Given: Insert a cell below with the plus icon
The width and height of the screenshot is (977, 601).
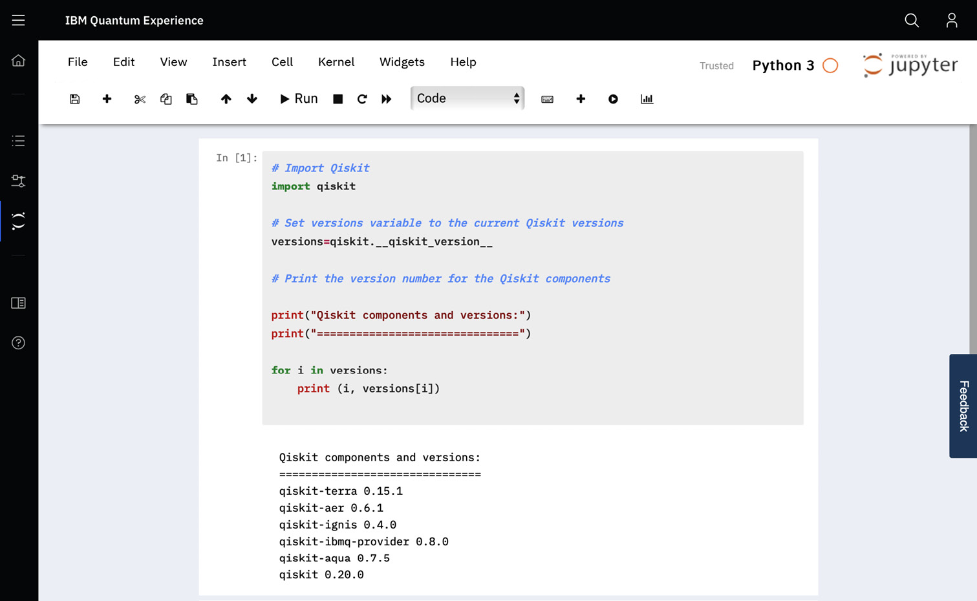Looking at the screenshot, I should pyautogui.click(x=107, y=99).
